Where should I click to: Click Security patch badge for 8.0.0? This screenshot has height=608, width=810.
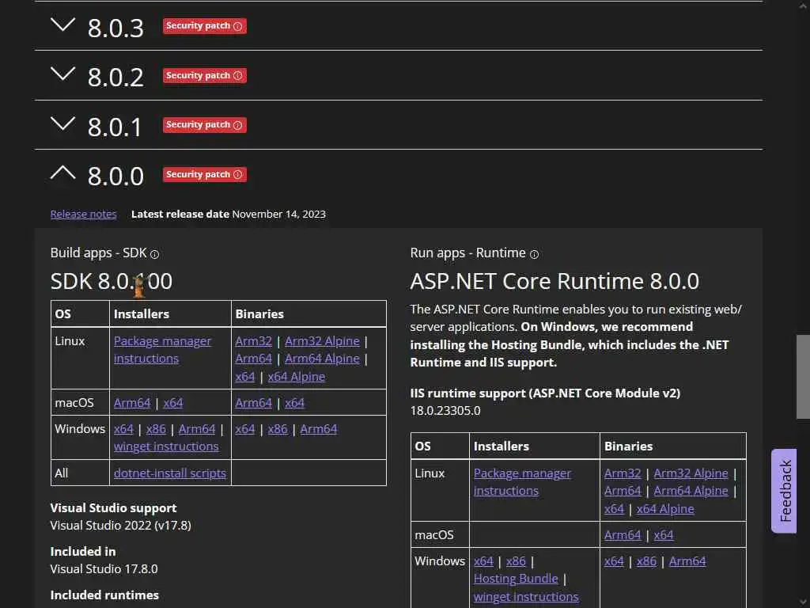(205, 174)
